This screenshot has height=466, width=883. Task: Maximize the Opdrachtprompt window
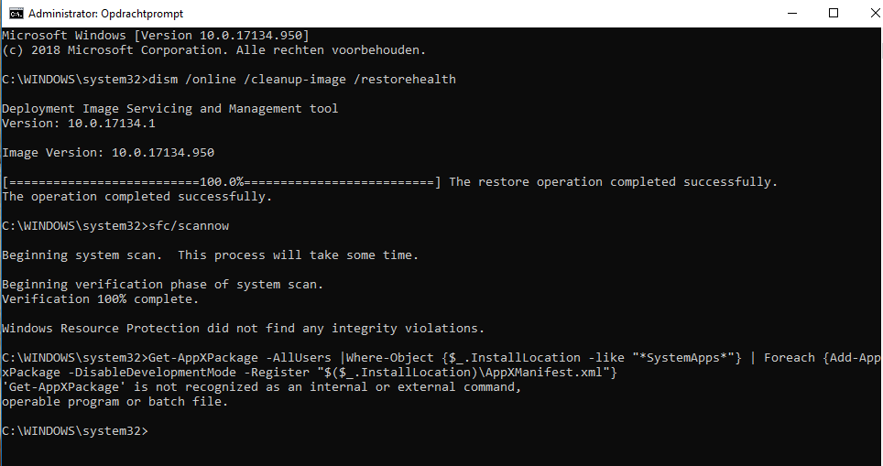click(x=834, y=13)
